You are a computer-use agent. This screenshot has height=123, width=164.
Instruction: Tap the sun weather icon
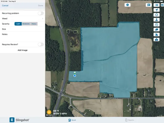pyautogui.click(x=49, y=112)
